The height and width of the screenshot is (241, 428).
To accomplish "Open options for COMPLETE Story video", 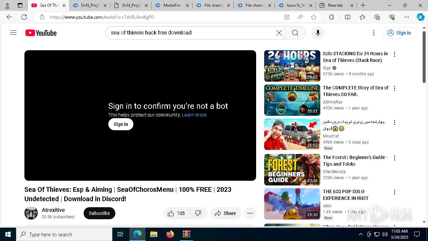I will pos(395,88).
